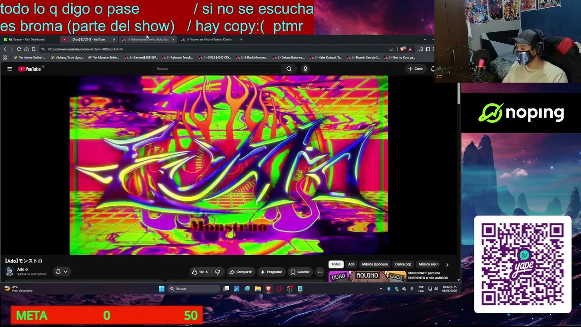The height and width of the screenshot is (327, 581).
Task: Open the Windows Start menu
Action: coord(162,289)
